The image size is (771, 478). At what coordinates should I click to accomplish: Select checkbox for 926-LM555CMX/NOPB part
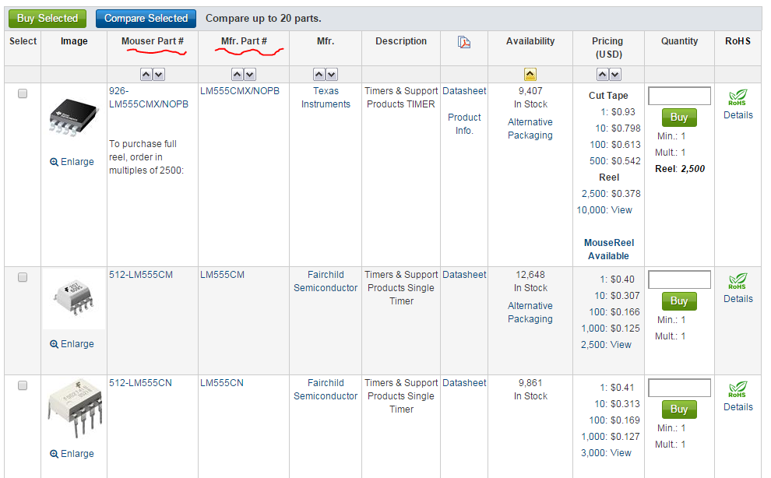click(23, 93)
